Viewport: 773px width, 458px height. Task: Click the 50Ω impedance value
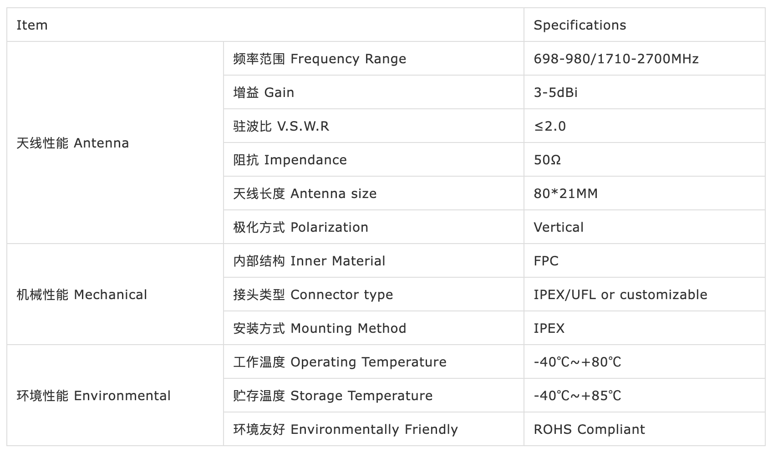pos(547,160)
